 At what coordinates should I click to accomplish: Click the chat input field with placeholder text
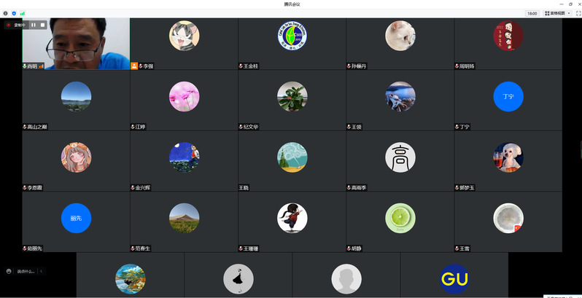pos(26,271)
